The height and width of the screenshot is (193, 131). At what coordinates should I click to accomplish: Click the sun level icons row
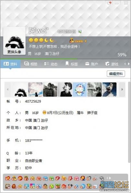click(41, 40)
